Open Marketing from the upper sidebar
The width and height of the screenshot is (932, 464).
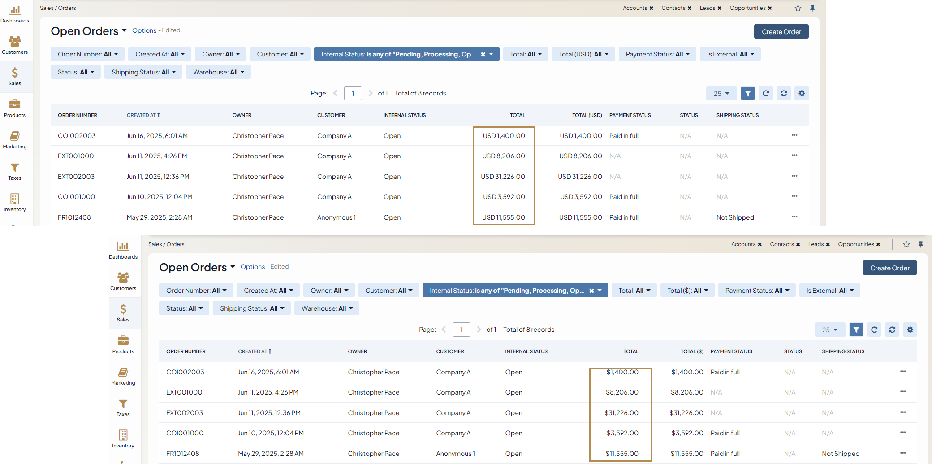click(14, 140)
